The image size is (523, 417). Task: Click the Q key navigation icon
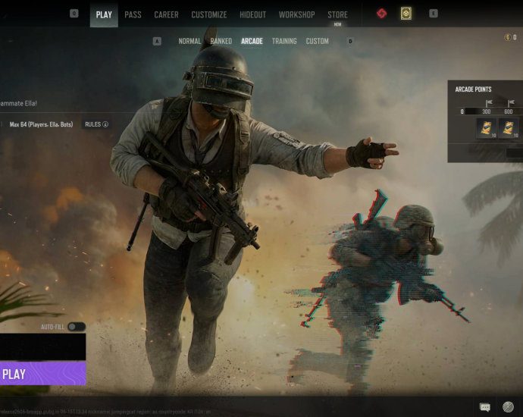point(74,14)
